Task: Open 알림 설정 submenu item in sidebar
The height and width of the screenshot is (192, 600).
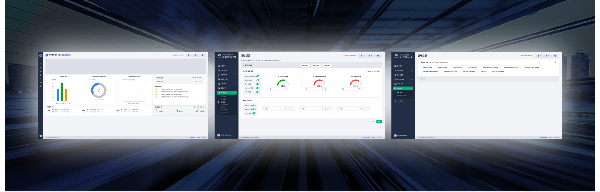Action: [x=223, y=102]
